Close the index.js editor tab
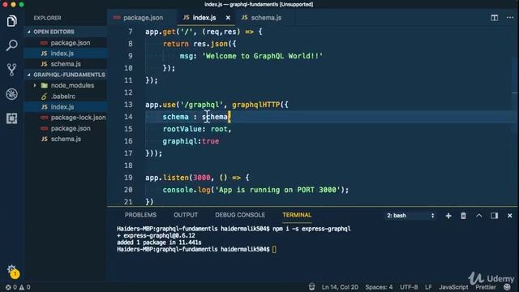 228,18
